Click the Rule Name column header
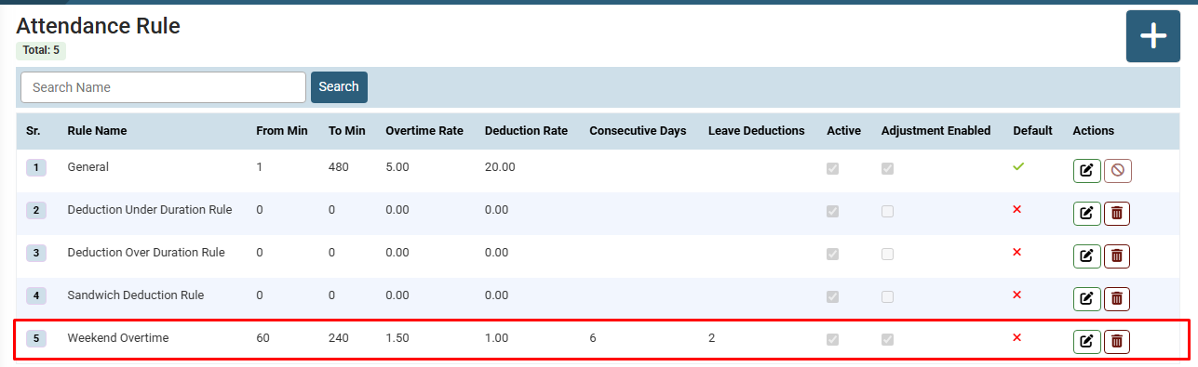This screenshot has height=367, width=1198. (x=98, y=131)
